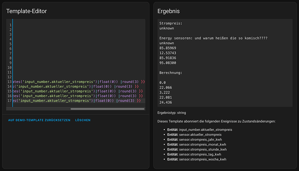Screen dimensions: 299x171
Task: Click the 'Löschen' button
Action: (x=83, y=120)
